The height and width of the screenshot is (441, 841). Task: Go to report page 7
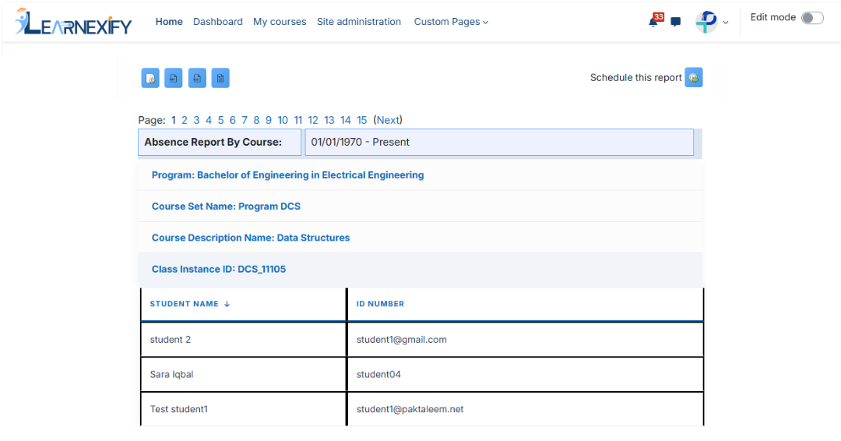(245, 120)
